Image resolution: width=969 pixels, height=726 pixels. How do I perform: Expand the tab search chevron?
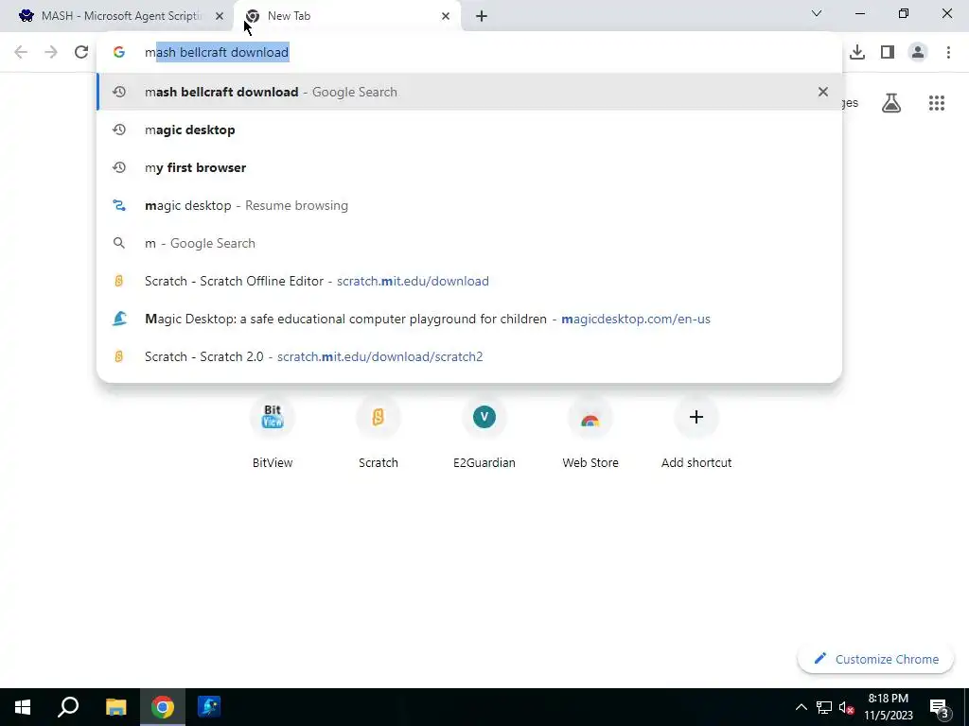[x=817, y=13]
